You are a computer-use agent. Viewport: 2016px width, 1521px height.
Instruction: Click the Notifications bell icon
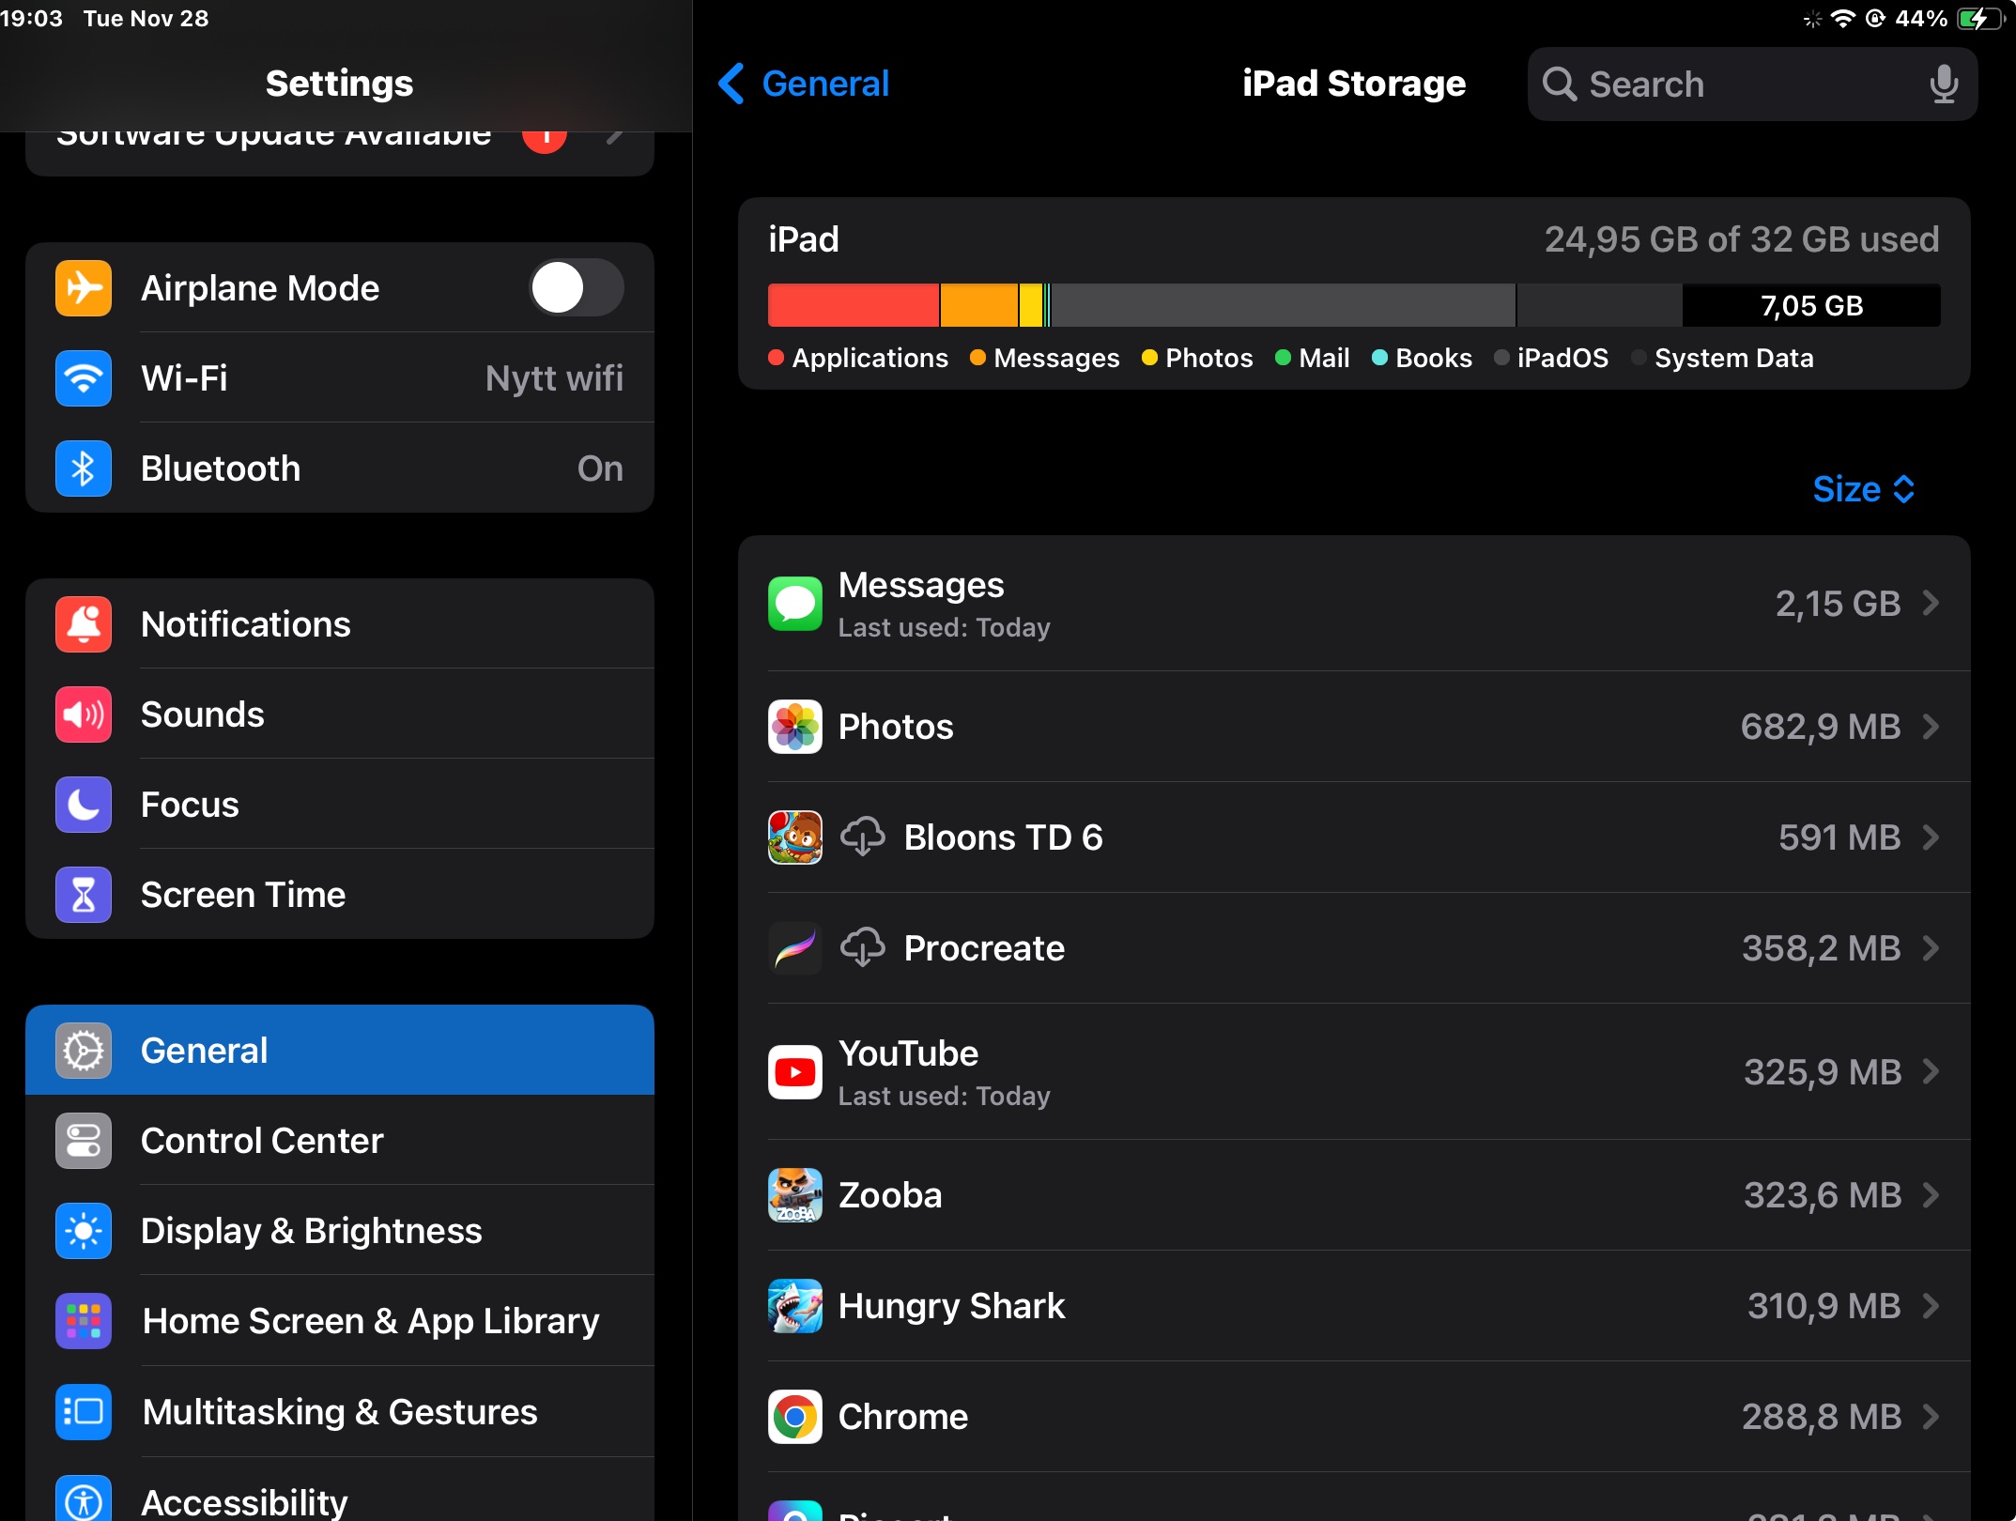click(83, 623)
